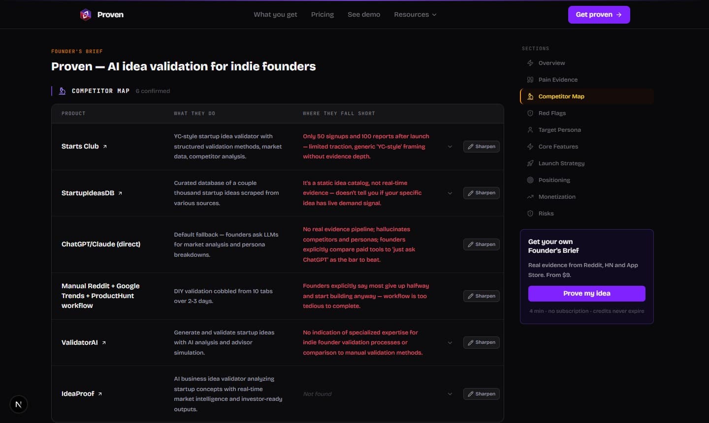The width and height of the screenshot is (709, 423).
Task: Expand the StartupIdeasDB row chevron
Action: tap(450, 193)
